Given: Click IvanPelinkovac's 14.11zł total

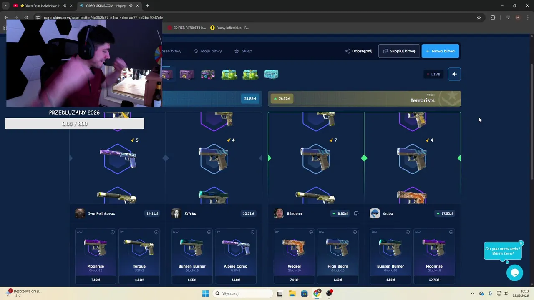Looking at the screenshot, I should pyautogui.click(x=152, y=213).
